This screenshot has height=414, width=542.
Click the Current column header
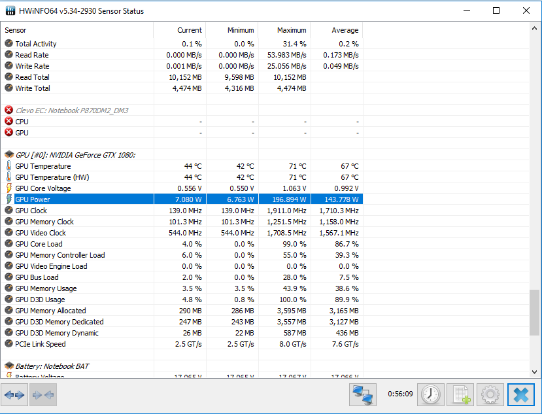pyautogui.click(x=180, y=30)
